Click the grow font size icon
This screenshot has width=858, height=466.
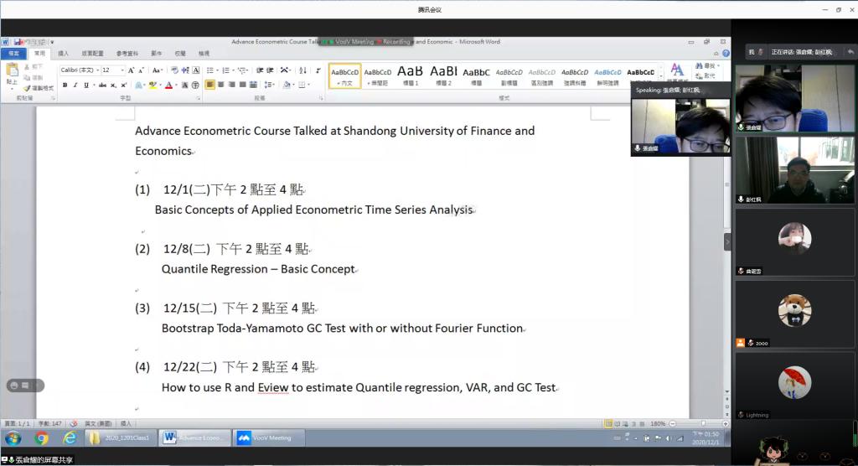coord(132,70)
